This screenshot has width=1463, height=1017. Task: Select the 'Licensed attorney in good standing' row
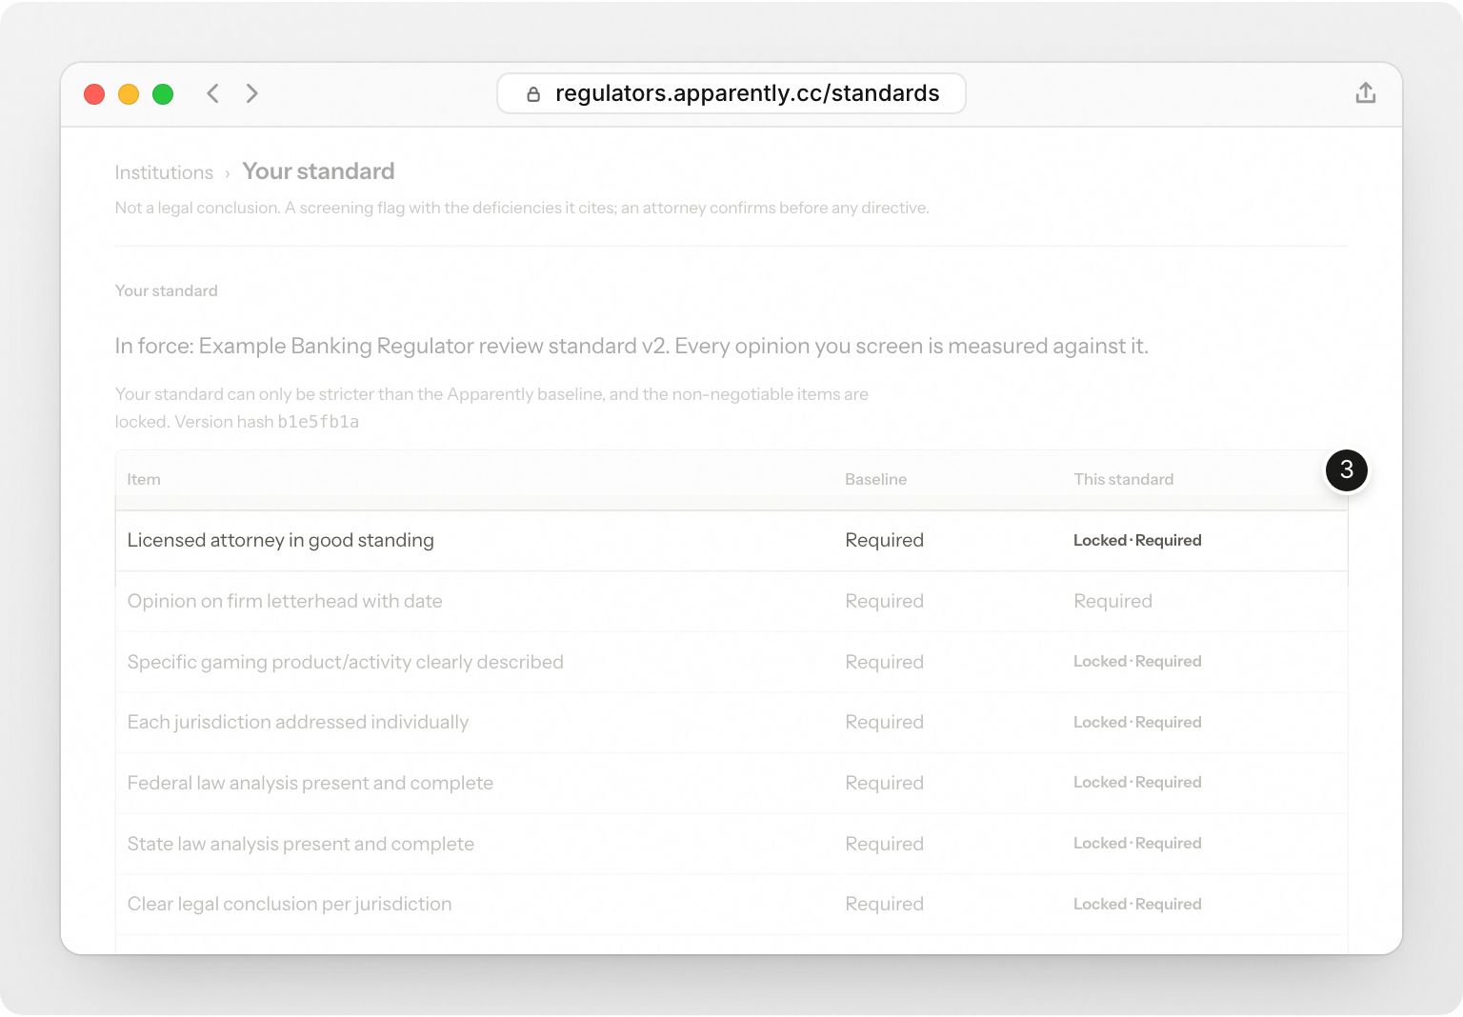click(731, 541)
